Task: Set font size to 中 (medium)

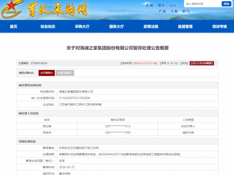Action: (172, 63)
